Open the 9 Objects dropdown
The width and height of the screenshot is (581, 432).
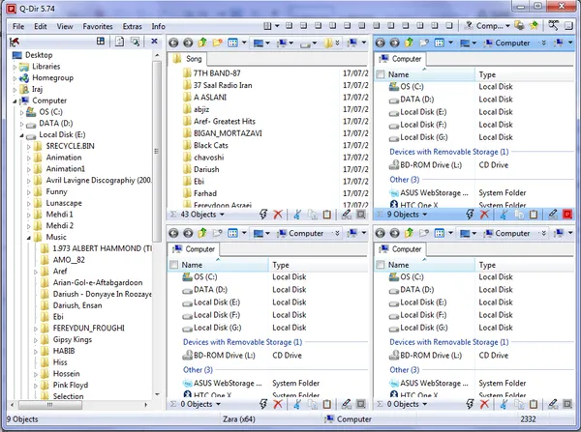pyautogui.click(x=425, y=215)
